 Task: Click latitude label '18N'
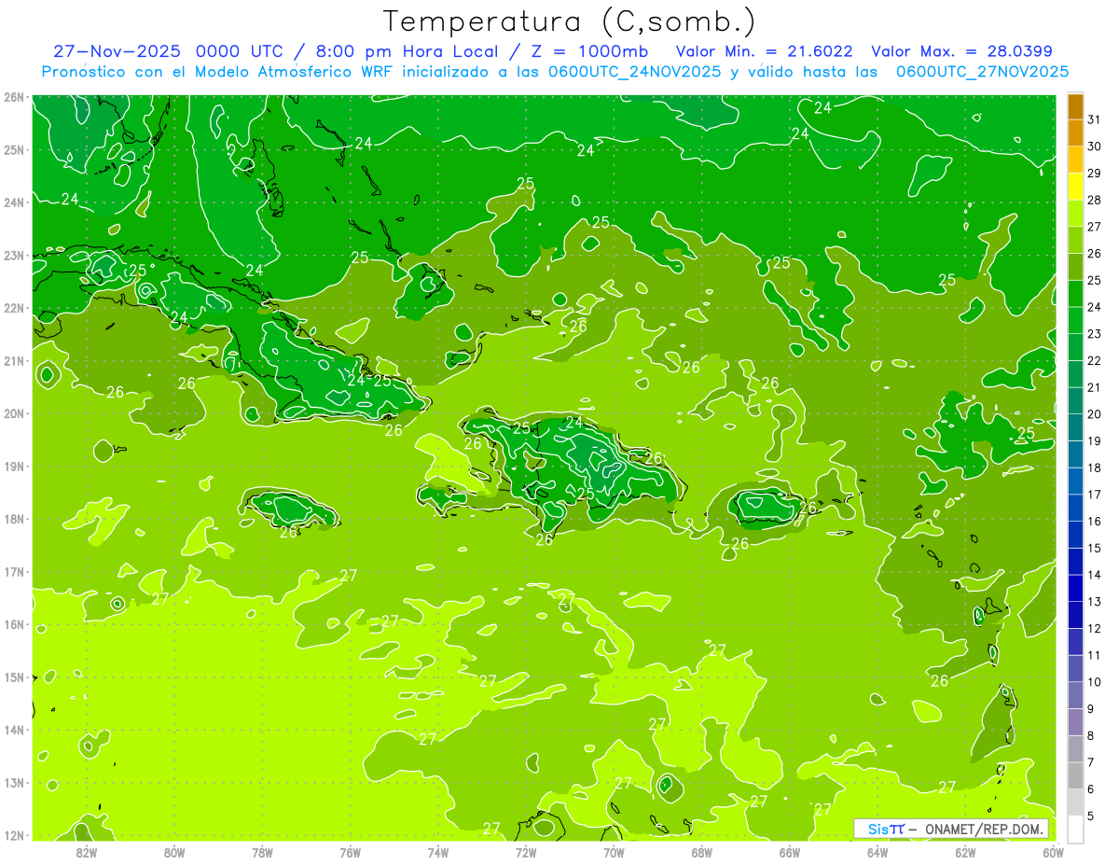pos(15,519)
